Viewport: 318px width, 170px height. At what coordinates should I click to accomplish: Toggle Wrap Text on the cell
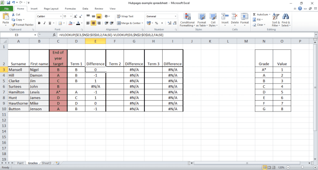coord(125,16)
